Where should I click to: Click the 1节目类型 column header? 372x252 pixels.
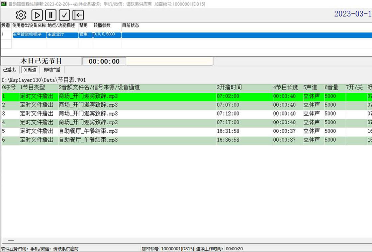point(33,88)
